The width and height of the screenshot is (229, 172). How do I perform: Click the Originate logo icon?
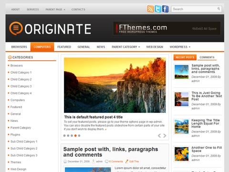tap(16, 28)
